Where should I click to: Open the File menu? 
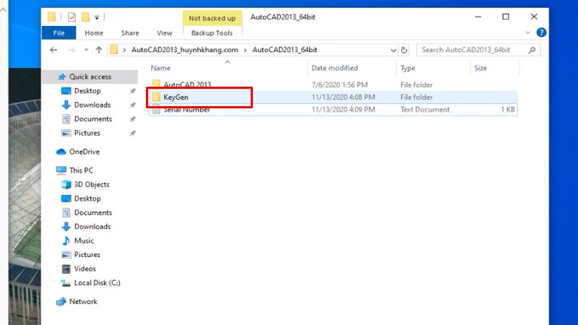[59, 32]
